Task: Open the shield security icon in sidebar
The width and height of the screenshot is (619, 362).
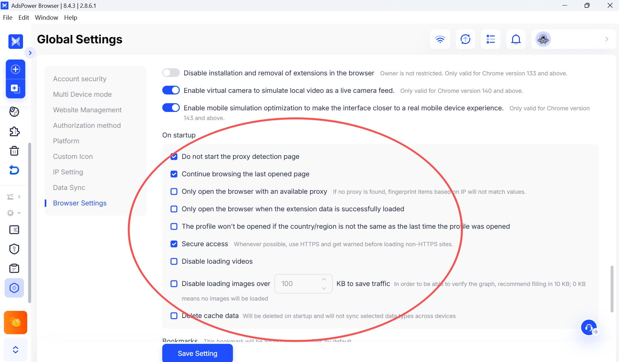Action: click(x=14, y=249)
